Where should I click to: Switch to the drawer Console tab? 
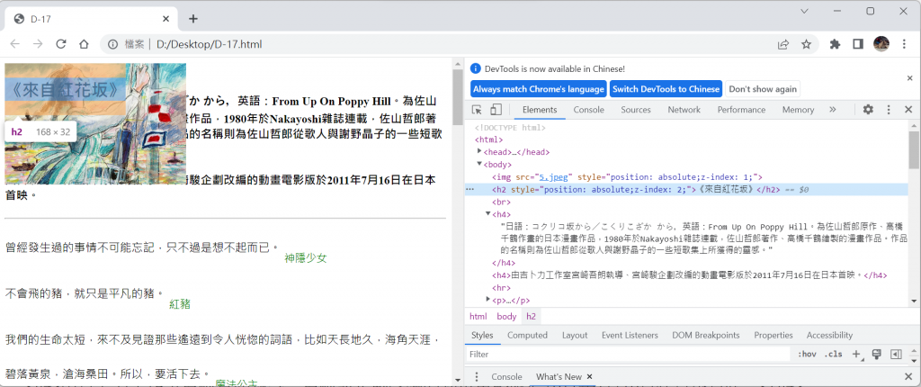point(506,376)
